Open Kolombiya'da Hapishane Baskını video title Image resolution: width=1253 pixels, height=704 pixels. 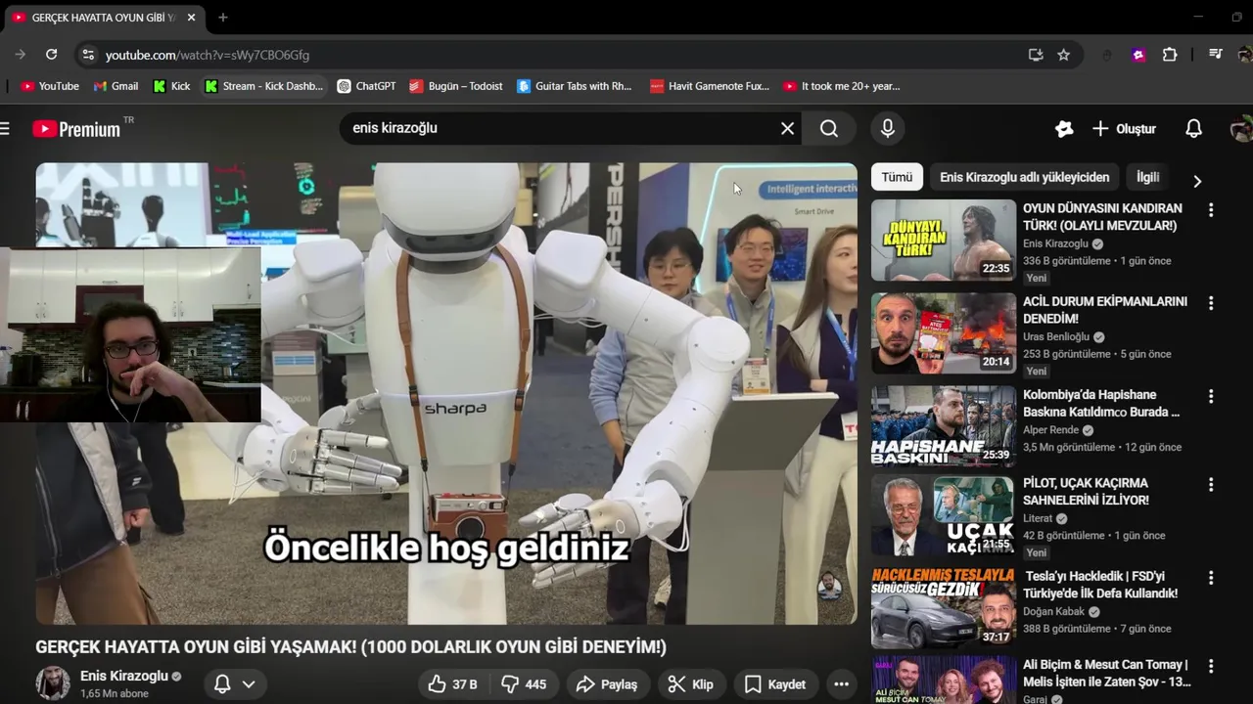(x=1101, y=404)
